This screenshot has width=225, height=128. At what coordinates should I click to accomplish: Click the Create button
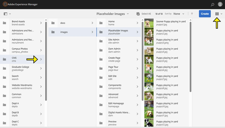(x=205, y=14)
